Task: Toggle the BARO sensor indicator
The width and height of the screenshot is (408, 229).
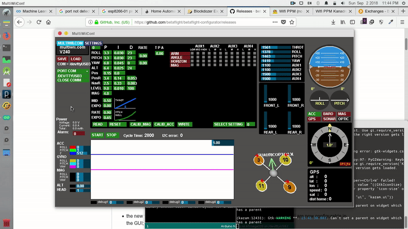Action: pyautogui.click(x=328, y=113)
